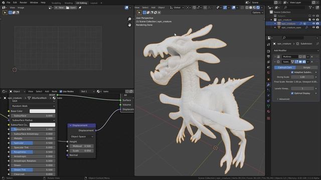
Task: Open the Options dropdown in viewport
Action: (257, 12)
